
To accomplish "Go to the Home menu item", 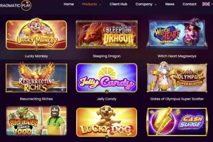I will [x=69, y=4].
